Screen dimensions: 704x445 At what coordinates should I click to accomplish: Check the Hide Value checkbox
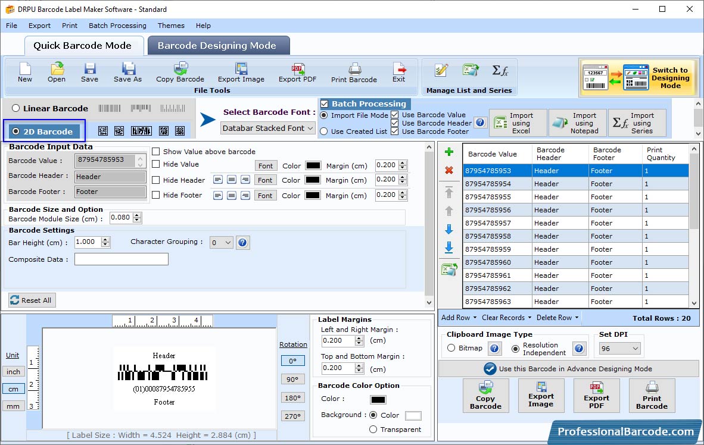tap(156, 164)
